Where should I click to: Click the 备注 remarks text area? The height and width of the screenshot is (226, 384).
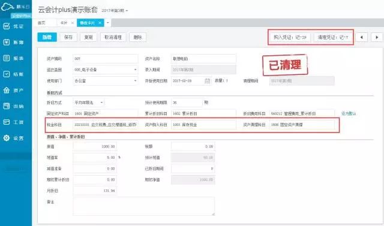tap(144, 206)
